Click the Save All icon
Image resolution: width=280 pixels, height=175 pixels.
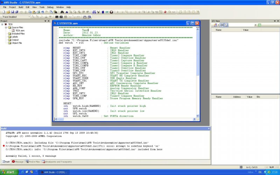pos(17,12)
